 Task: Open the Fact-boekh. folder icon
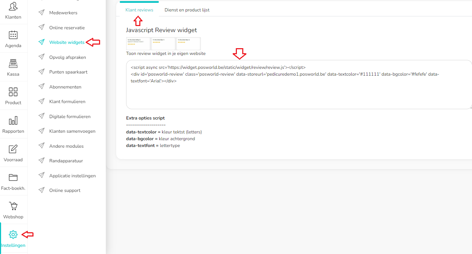click(13, 177)
